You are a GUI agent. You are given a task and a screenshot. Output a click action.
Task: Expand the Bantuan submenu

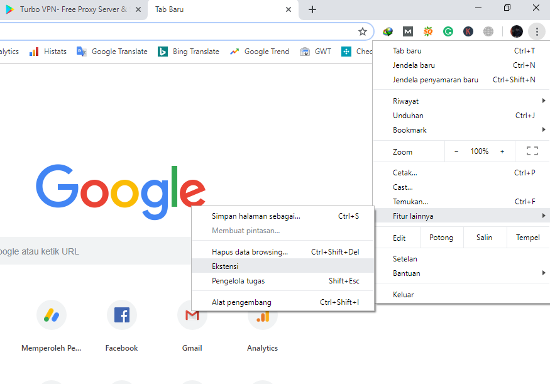point(461,273)
